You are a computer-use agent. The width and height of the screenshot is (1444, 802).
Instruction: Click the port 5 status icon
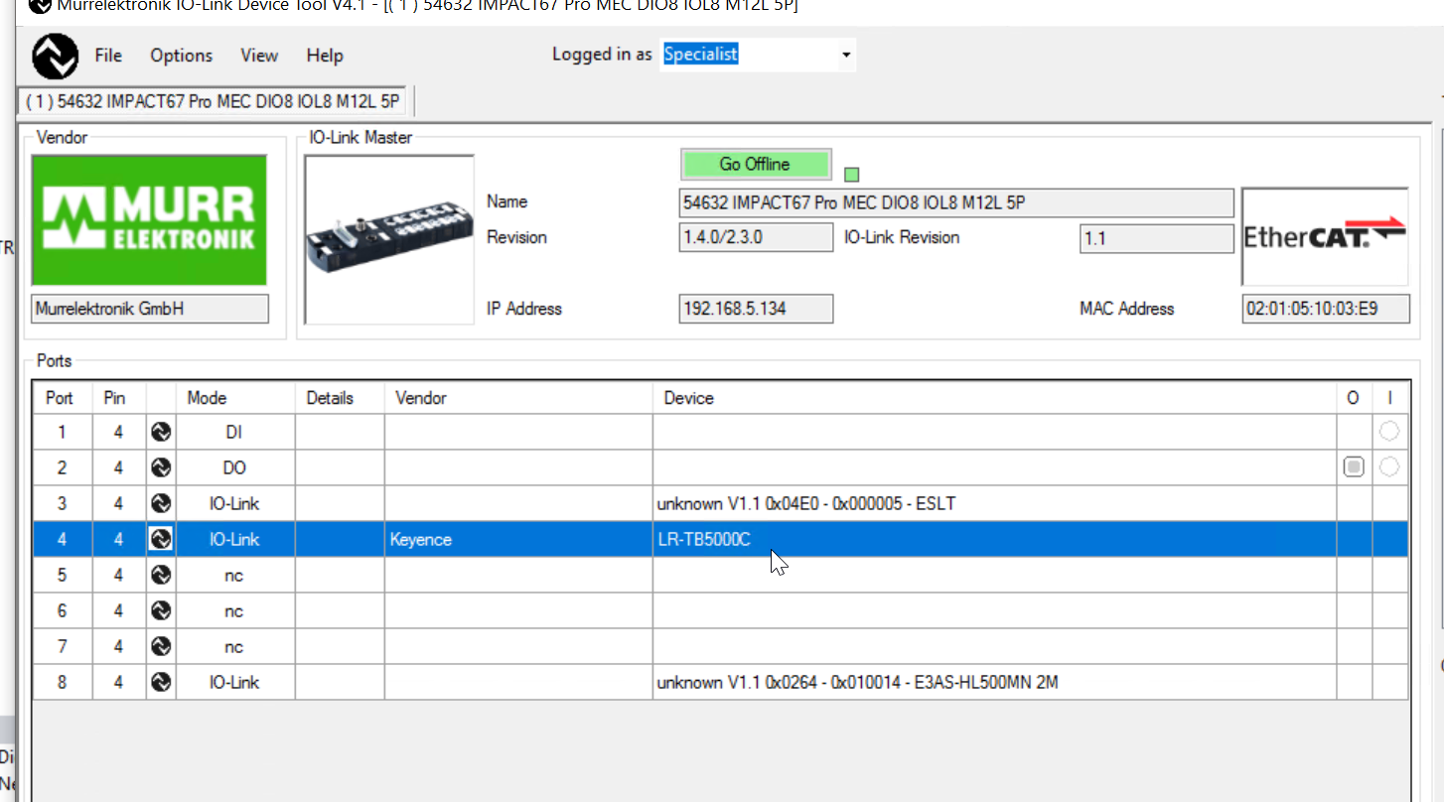(x=161, y=575)
